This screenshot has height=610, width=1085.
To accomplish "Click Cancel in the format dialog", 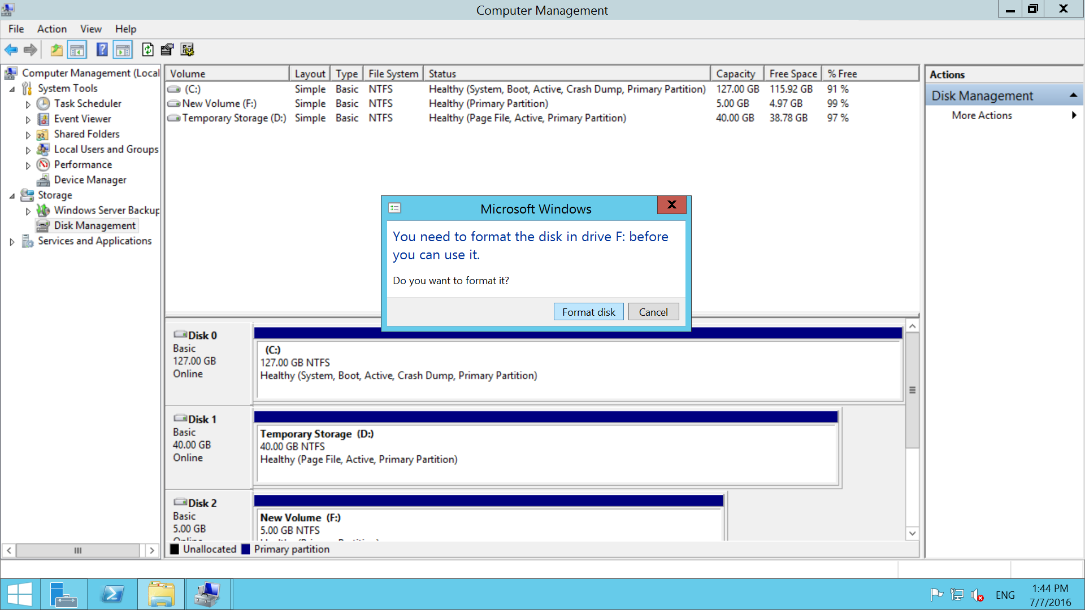I will [653, 312].
